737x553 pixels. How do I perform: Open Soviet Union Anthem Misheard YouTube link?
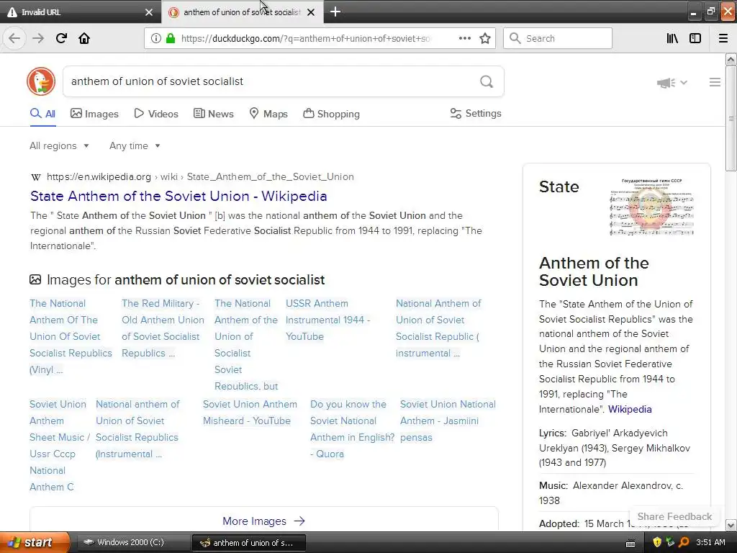250,413
